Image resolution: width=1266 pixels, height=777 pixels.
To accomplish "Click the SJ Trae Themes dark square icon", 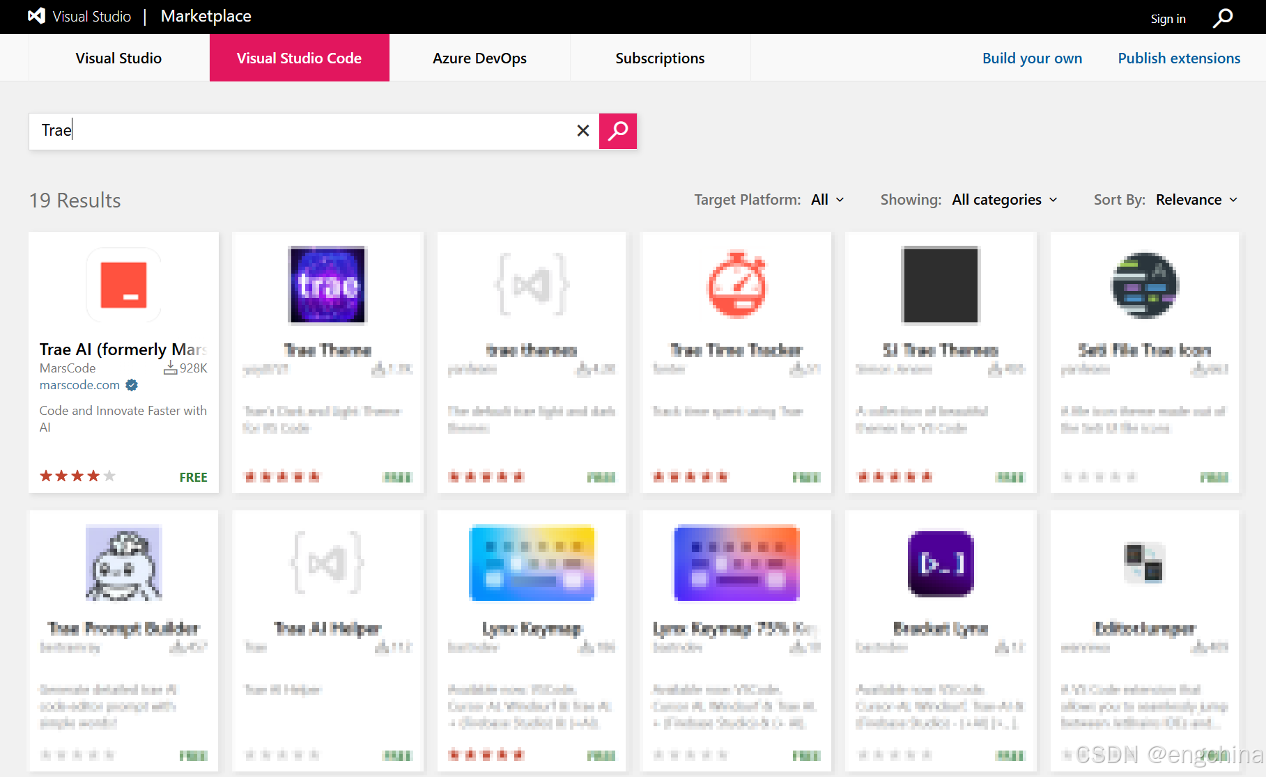I will coord(941,285).
